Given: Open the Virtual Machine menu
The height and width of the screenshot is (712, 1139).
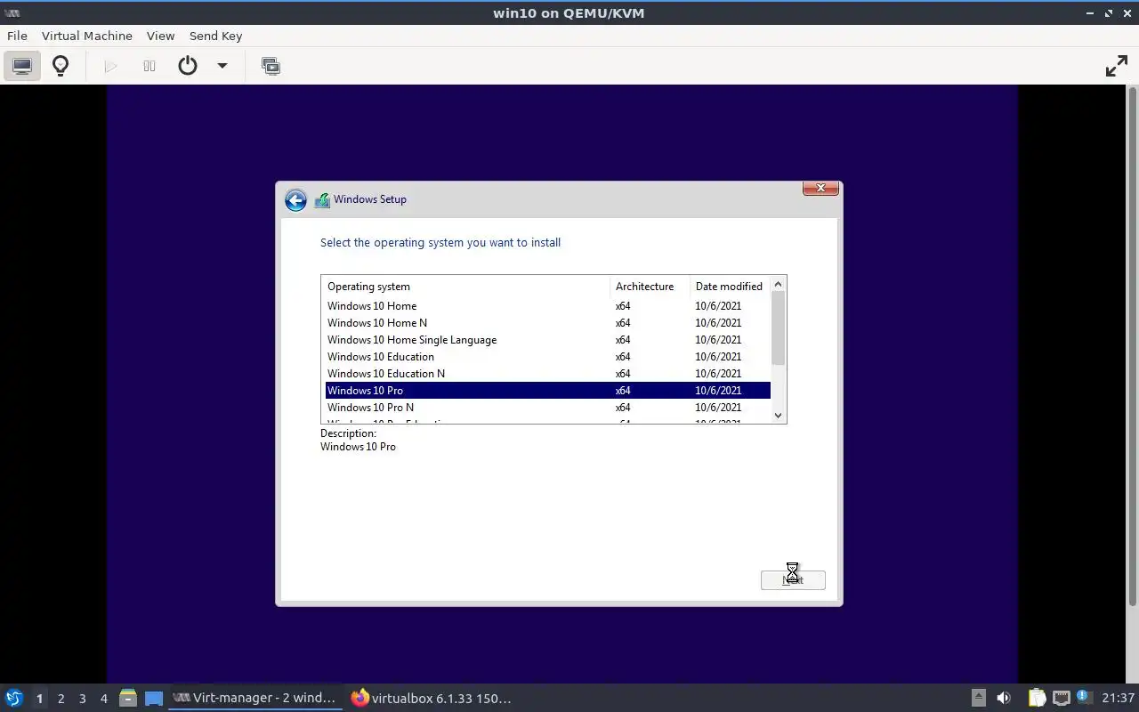Looking at the screenshot, I should pos(87,36).
